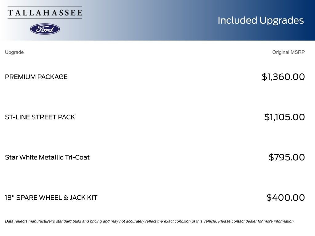
Task: Click 'Please contact dealer for more information'
Action: pos(256,221)
